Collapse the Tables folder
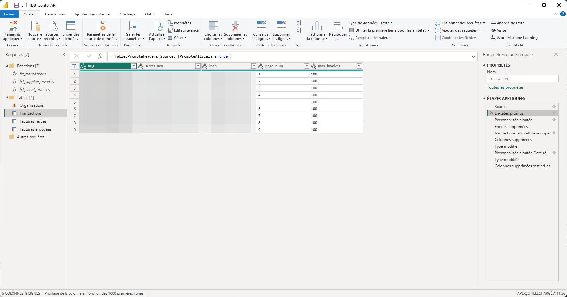Image resolution: width=567 pixels, height=297 pixels. coord(7,98)
